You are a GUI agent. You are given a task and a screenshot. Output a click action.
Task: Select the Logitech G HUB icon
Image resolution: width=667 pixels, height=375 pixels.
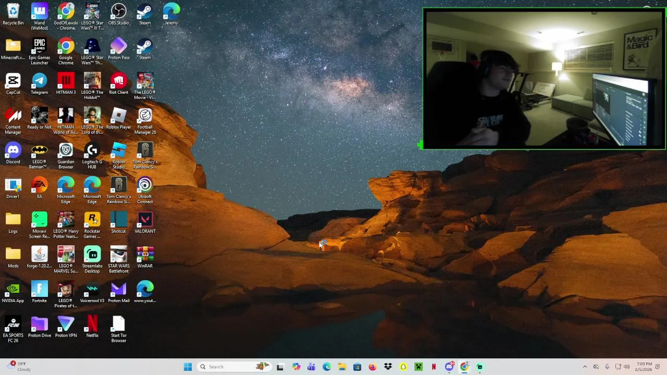click(x=92, y=156)
